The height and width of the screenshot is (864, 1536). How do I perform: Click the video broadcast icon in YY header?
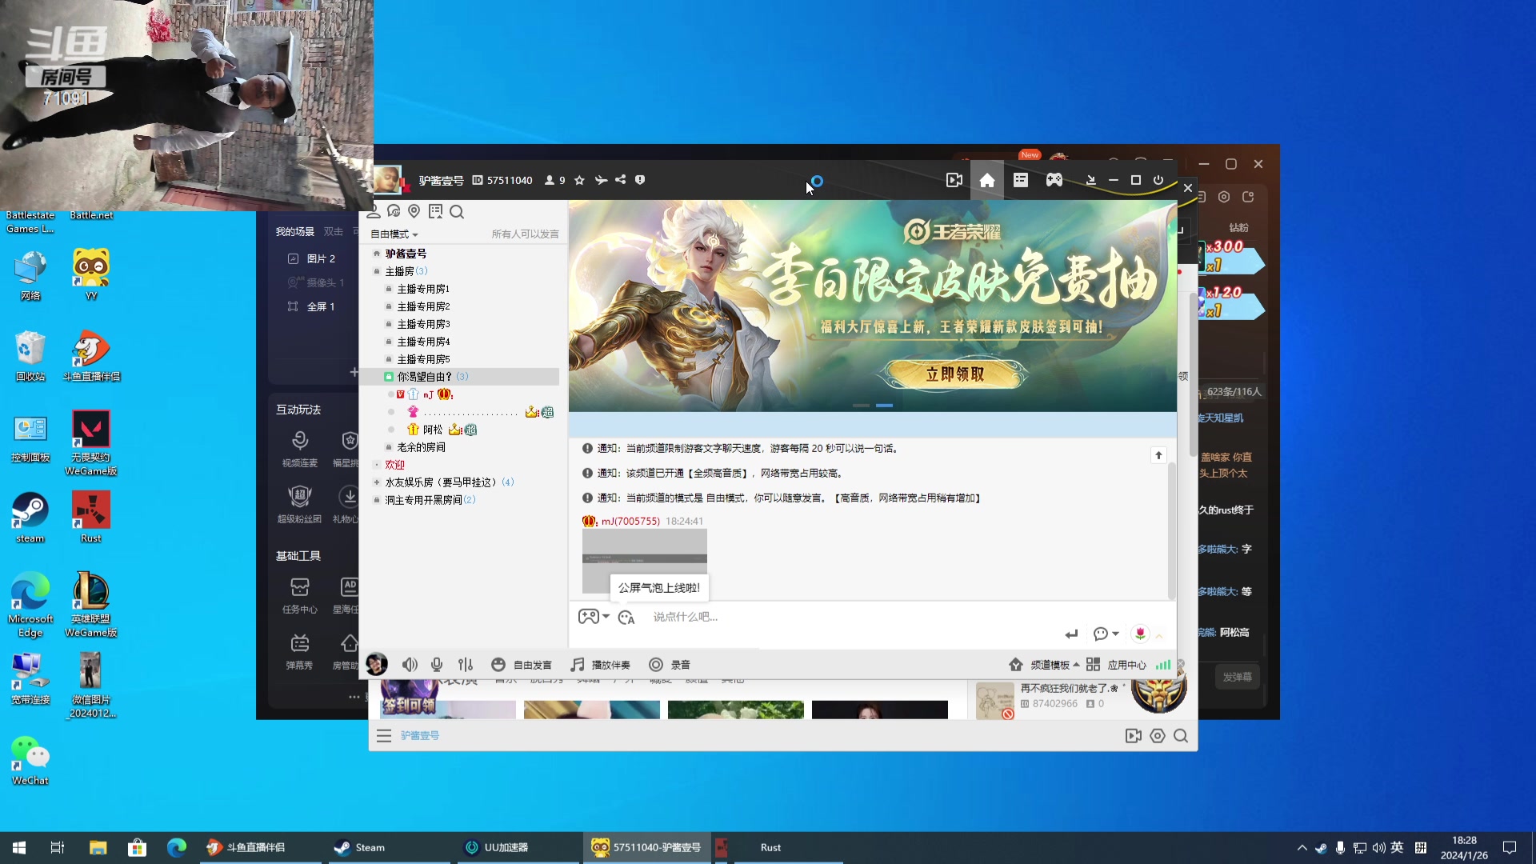(x=954, y=181)
